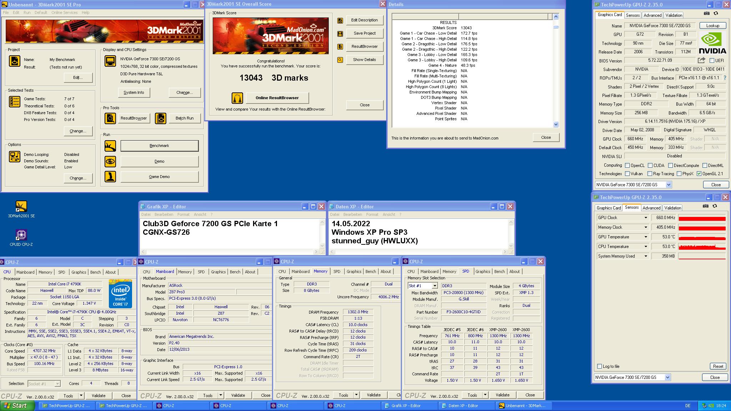Image resolution: width=731 pixels, height=411 pixels.
Task: Click the Reset button in GPU-Z Sensors
Action: (718, 366)
